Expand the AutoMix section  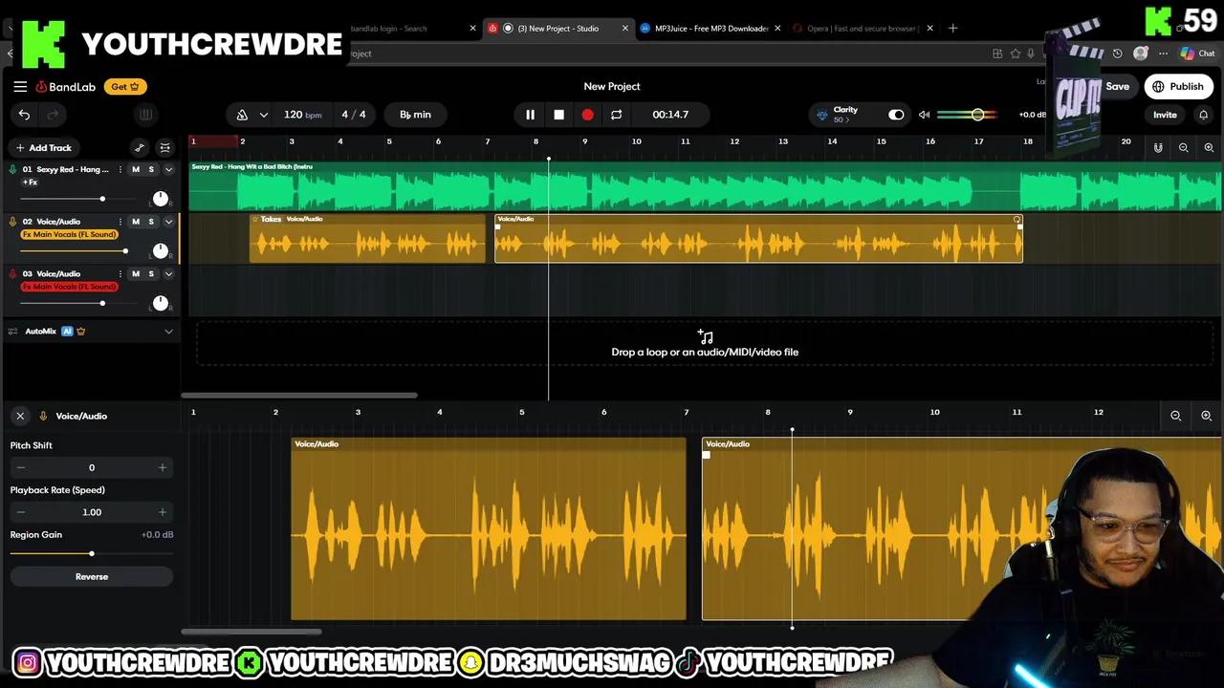click(x=168, y=332)
